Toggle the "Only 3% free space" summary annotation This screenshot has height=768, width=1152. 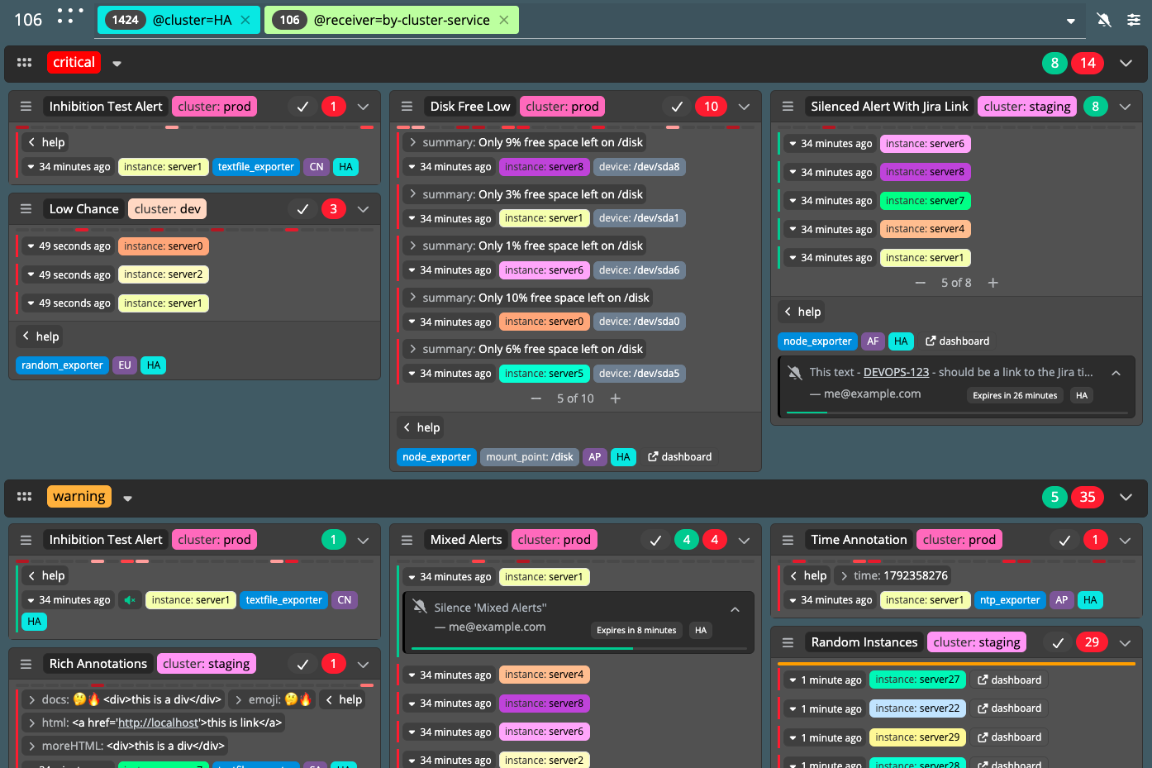(x=525, y=194)
